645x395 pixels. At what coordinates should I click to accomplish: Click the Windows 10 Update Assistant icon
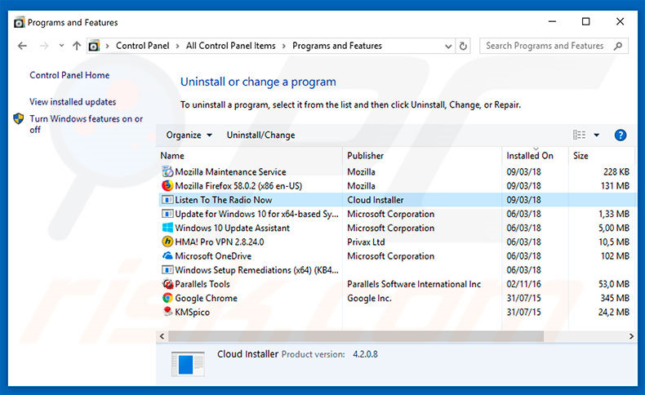click(167, 228)
